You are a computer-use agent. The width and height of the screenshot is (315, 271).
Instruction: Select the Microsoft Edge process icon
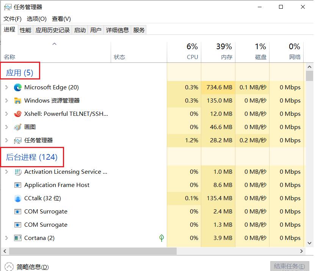(x=18, y=87)
